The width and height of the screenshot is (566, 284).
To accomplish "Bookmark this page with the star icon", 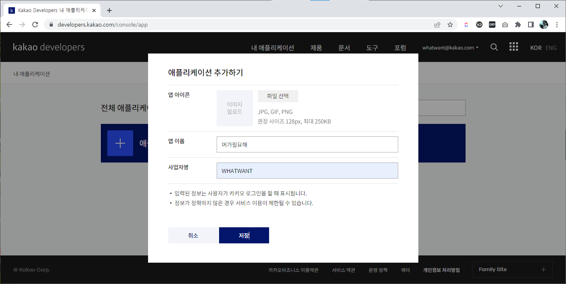I will coord(450,25).
